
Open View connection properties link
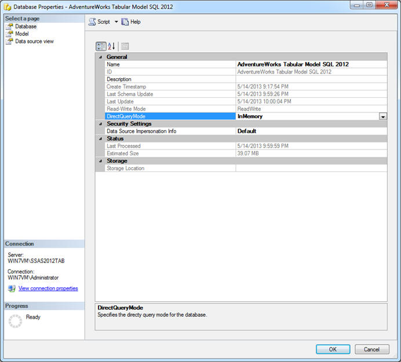pos(48,288)
